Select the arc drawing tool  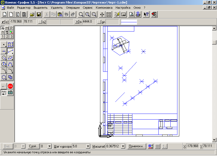tap(10, 58)
